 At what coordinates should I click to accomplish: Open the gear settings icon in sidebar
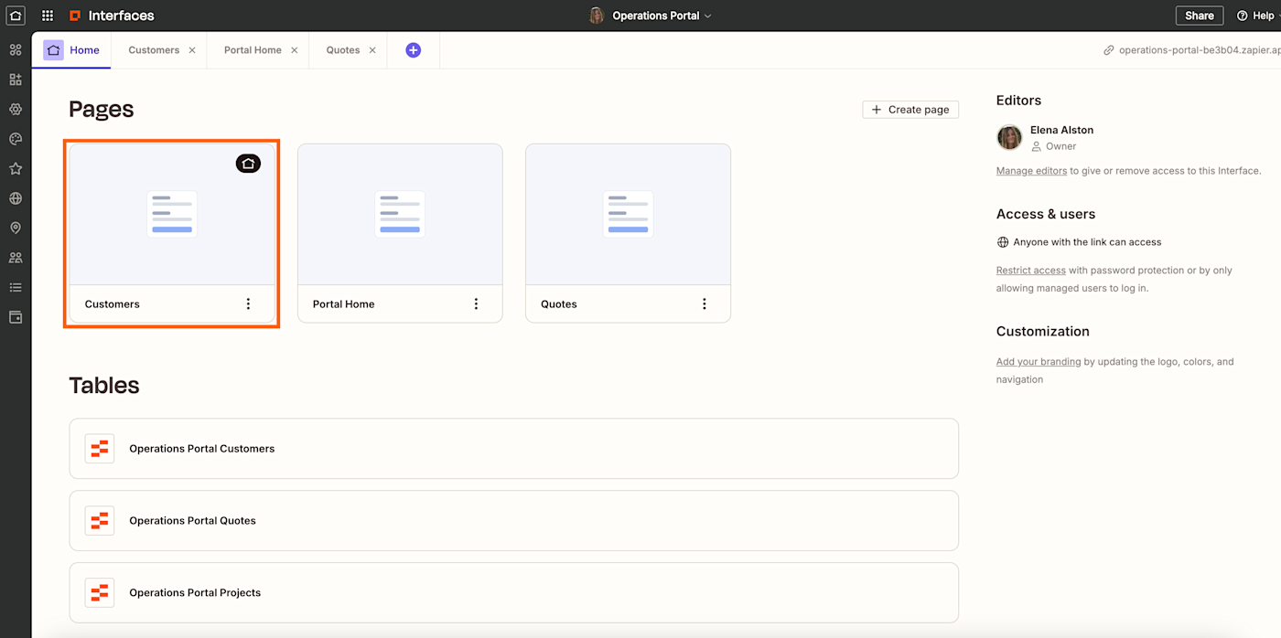coord(16,109)
